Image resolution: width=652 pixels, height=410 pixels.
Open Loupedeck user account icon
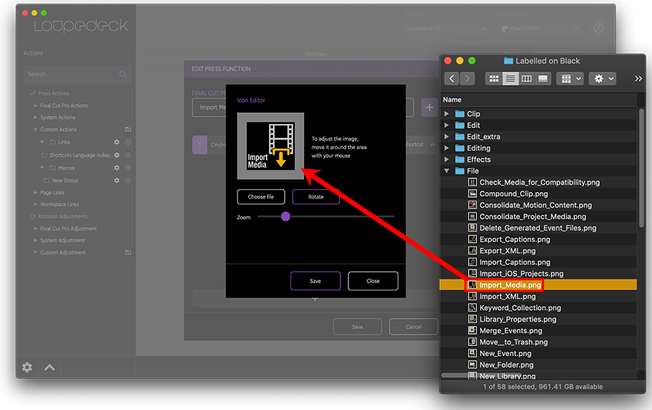[598, 28]
